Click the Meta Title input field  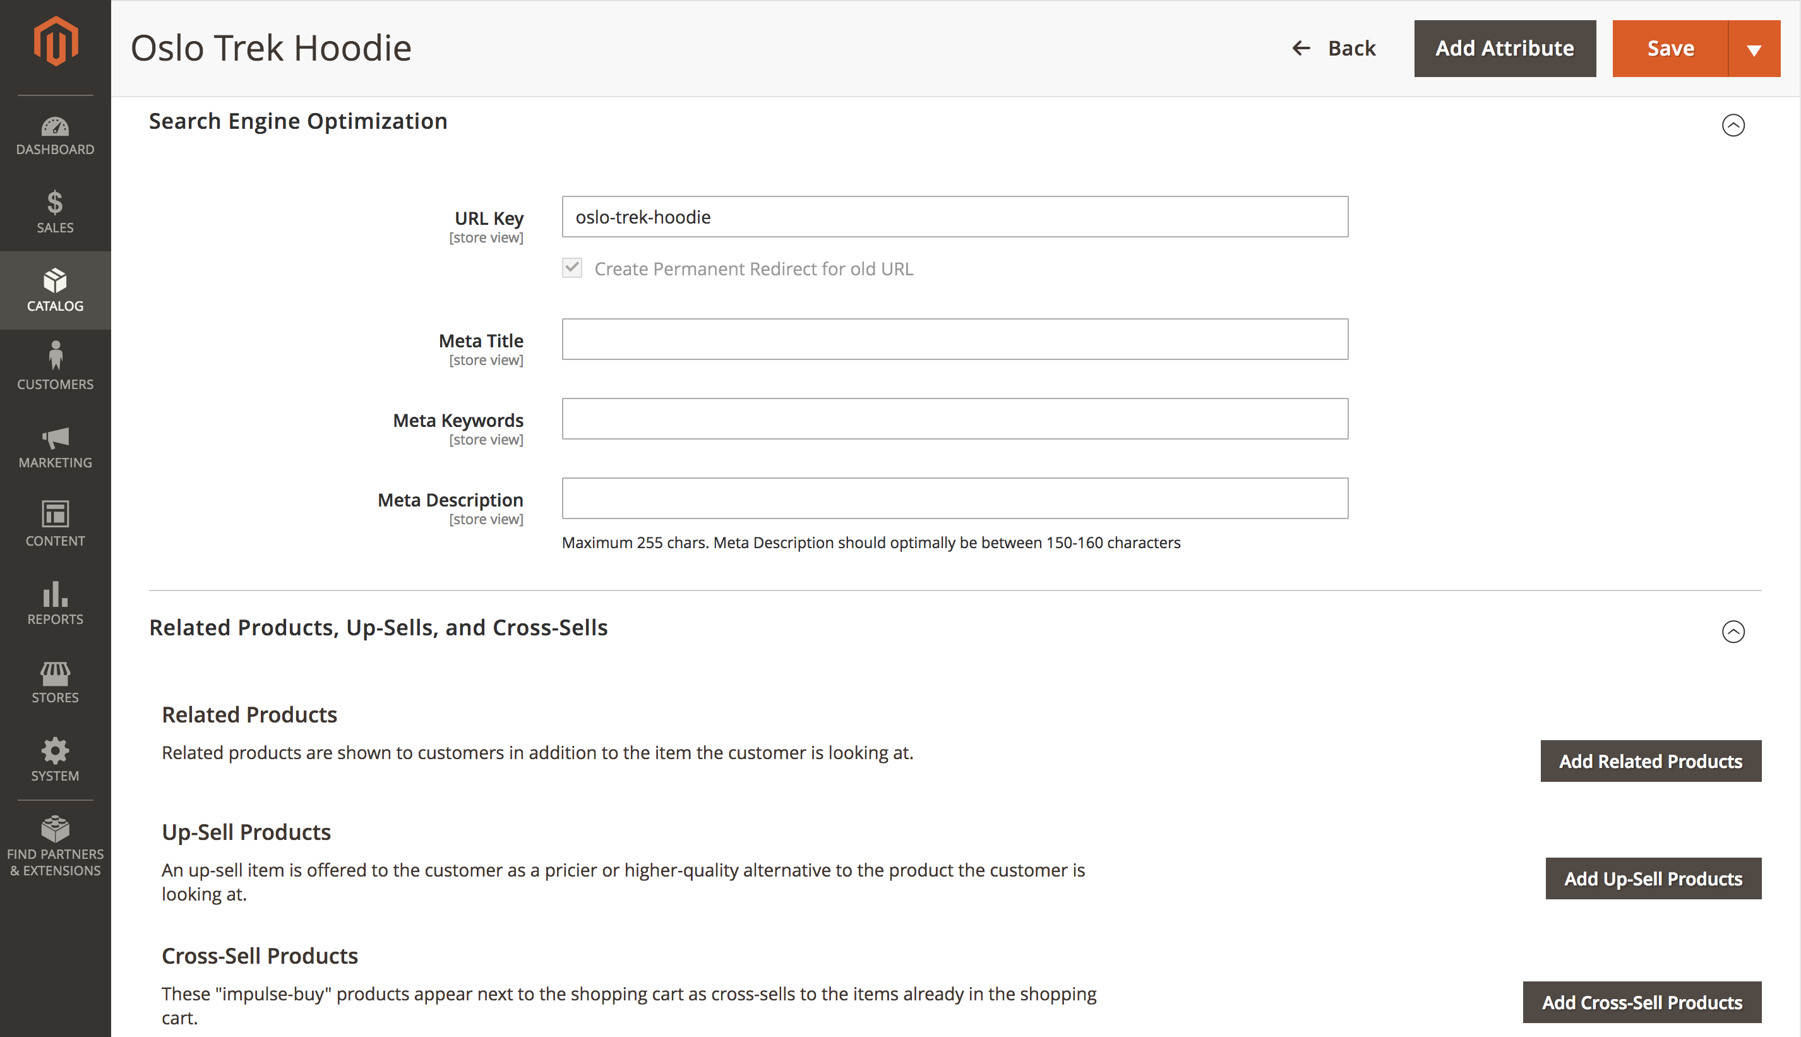(x=955, y=339)
